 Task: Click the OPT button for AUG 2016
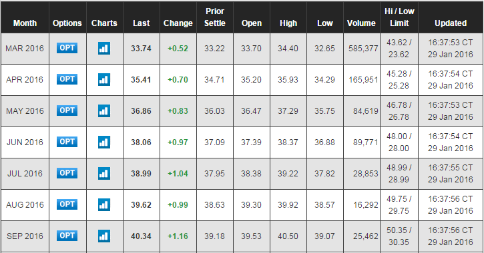(67, 204)
